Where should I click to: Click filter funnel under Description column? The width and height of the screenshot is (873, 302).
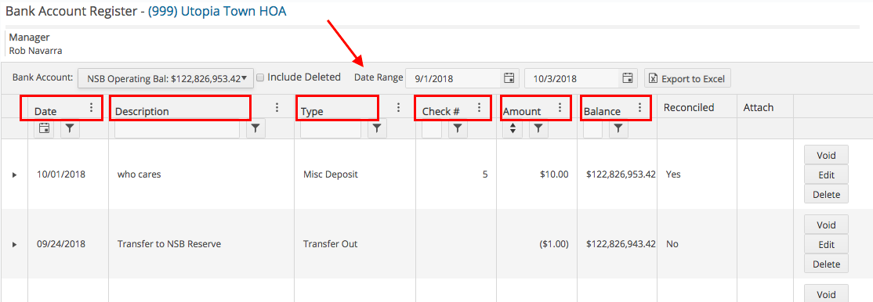[x=255, y=128]
